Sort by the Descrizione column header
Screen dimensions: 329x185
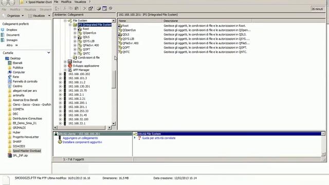click(x=207, y=21)
